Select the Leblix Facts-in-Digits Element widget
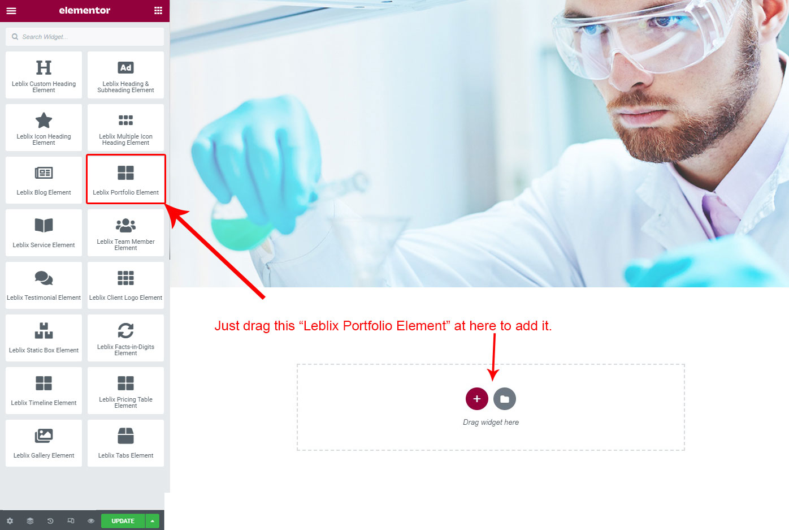This screenshot has width=789, height=530. click(x=125, y=338)
